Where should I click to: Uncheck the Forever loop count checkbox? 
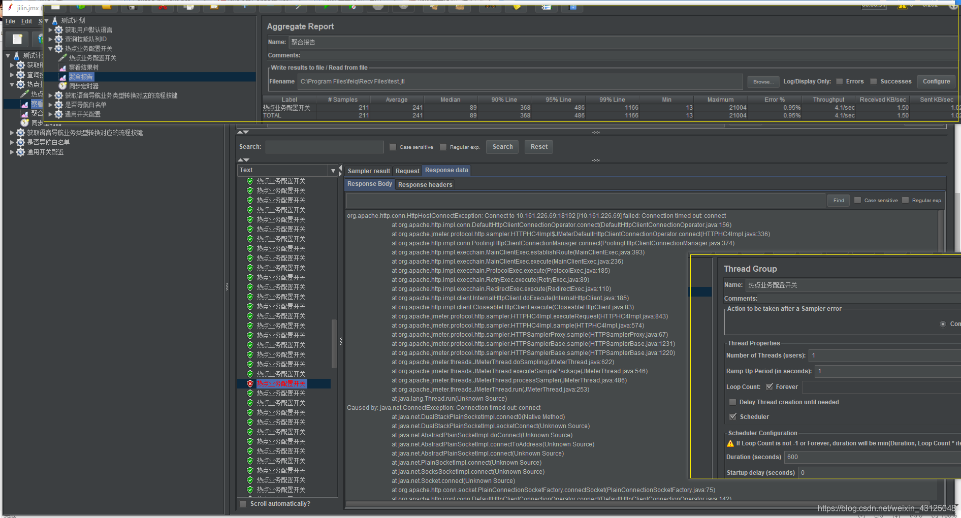coord(770,387)
